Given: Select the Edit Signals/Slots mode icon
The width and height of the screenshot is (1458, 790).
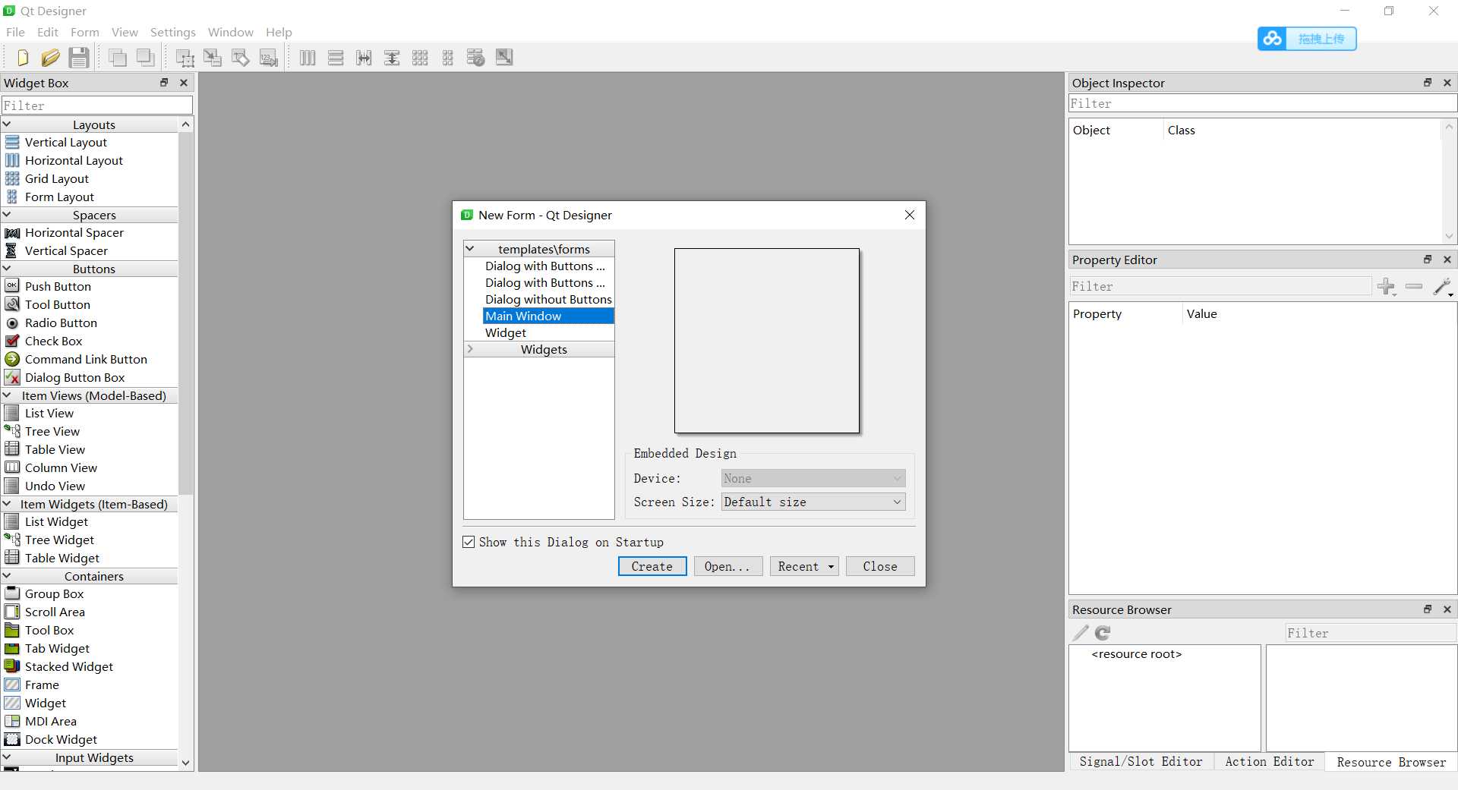Looking at the screenshot, I should [213, 58].
